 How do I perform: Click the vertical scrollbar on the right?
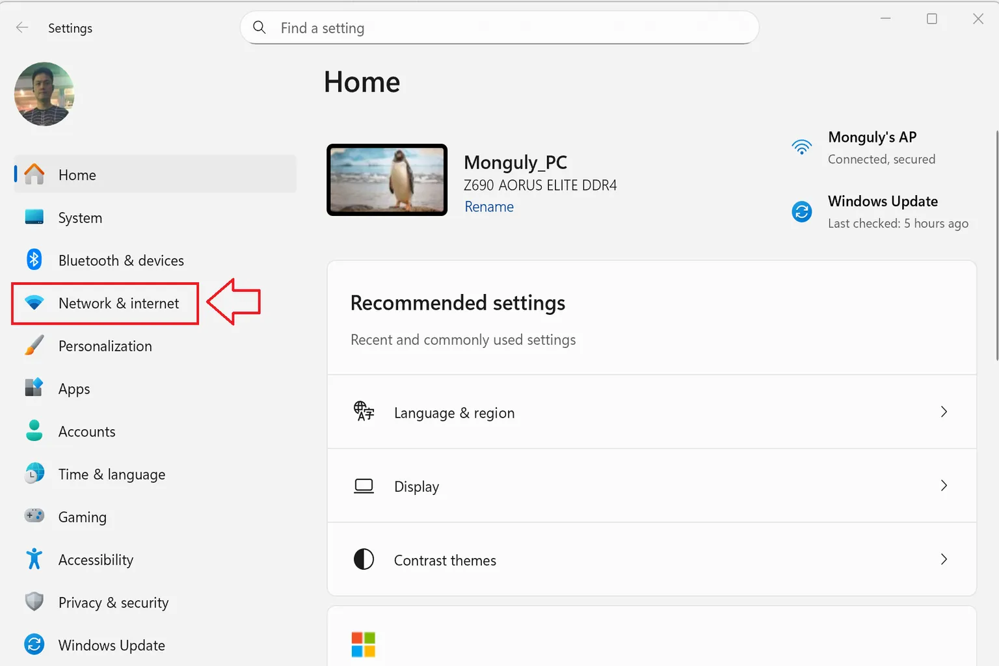[996, 245]
